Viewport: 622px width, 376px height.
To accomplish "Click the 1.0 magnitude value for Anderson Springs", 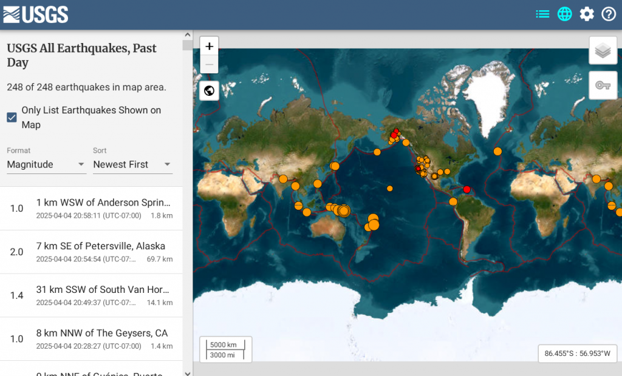I will click(16, 209).
